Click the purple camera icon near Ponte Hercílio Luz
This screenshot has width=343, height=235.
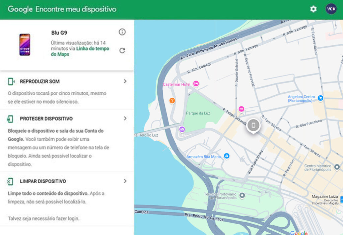coord(182,129)
